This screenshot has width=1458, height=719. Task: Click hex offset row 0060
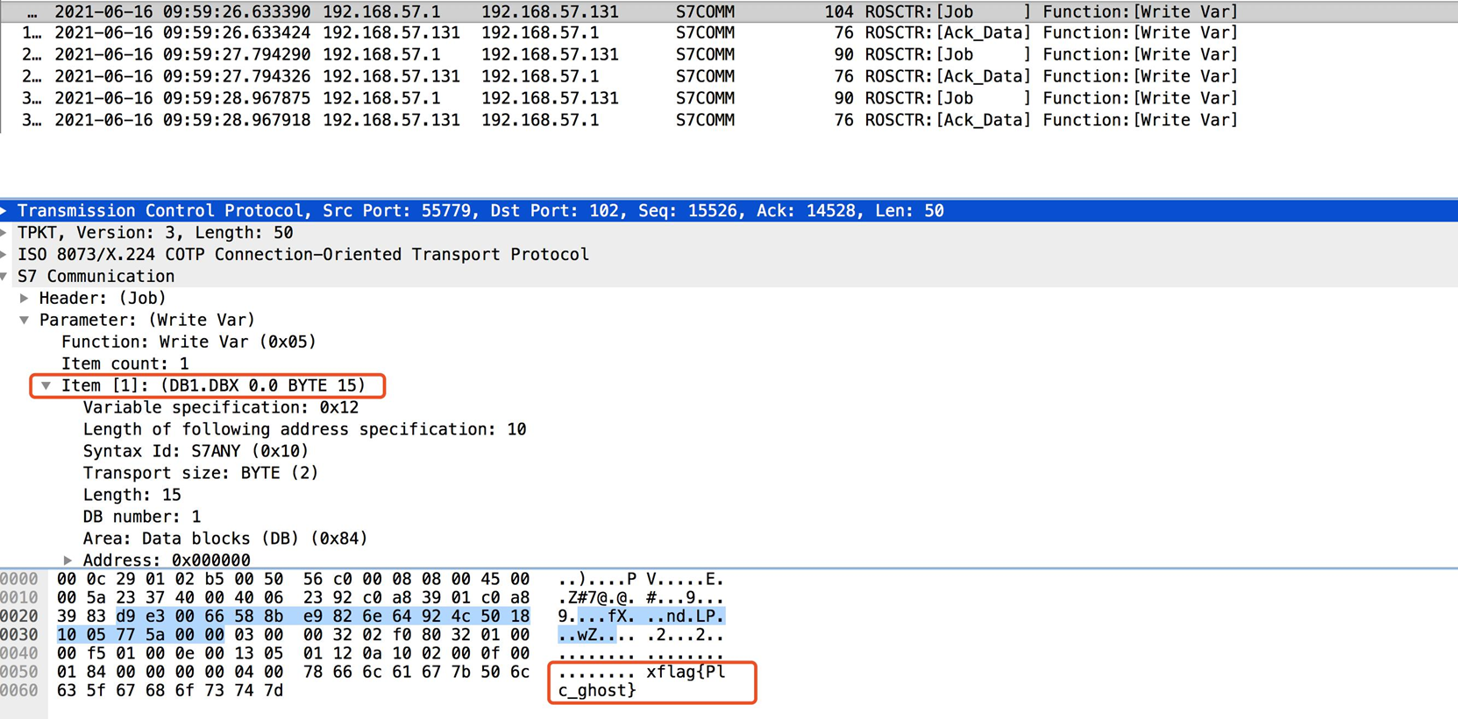point(19,691)
